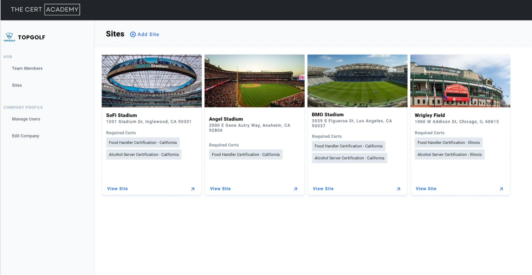Click SoFi's Alcohol Server Certification - California tag
Image resolution: width=532 pixels, height=275 pixels.
pyautogui.click(x=144, y=155)
